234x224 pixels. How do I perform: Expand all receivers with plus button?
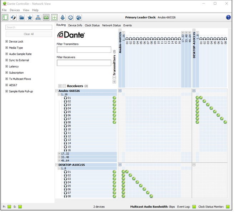coord(60,86)
